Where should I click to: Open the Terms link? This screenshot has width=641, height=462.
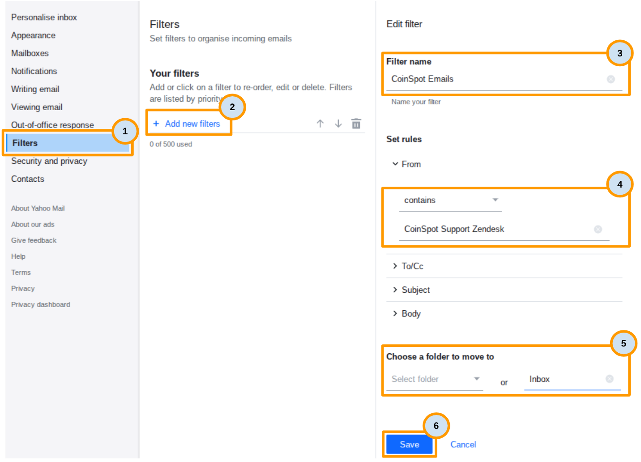21,272
